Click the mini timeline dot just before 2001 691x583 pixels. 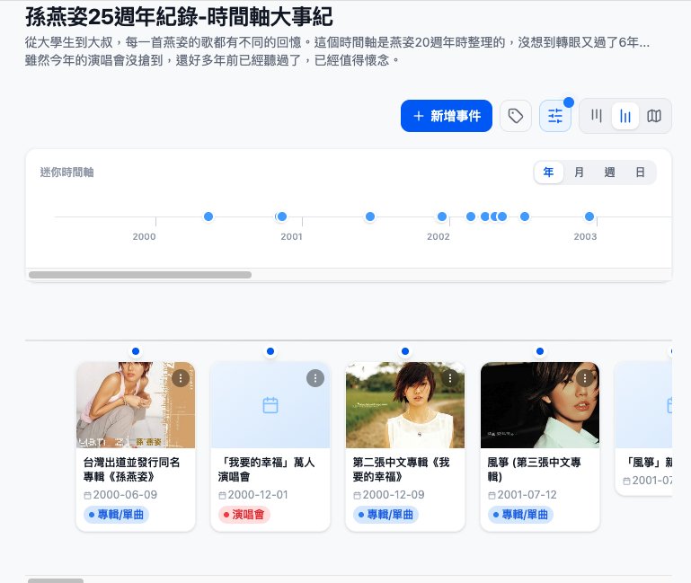coord(282,216)
